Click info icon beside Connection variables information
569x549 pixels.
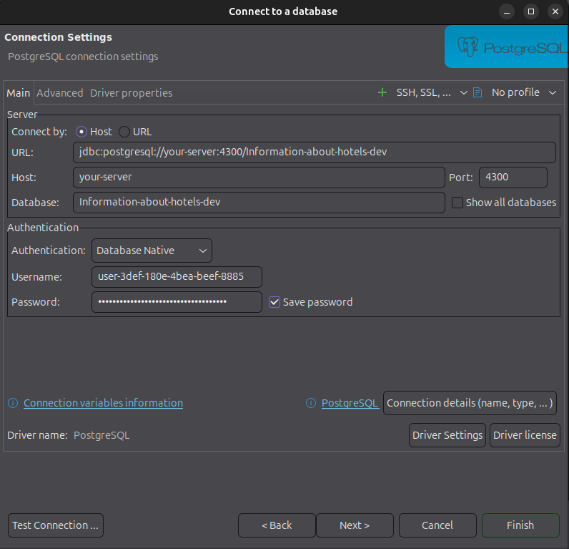coord(13,403)
